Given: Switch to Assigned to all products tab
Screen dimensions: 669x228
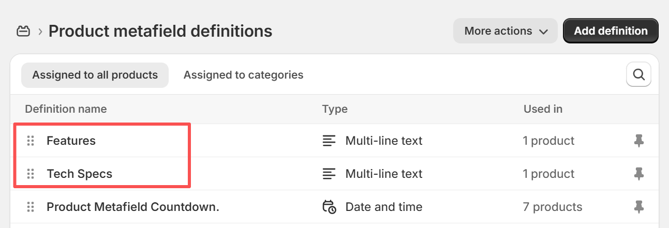Looking at the screenshot, I should tap(95, 75).
